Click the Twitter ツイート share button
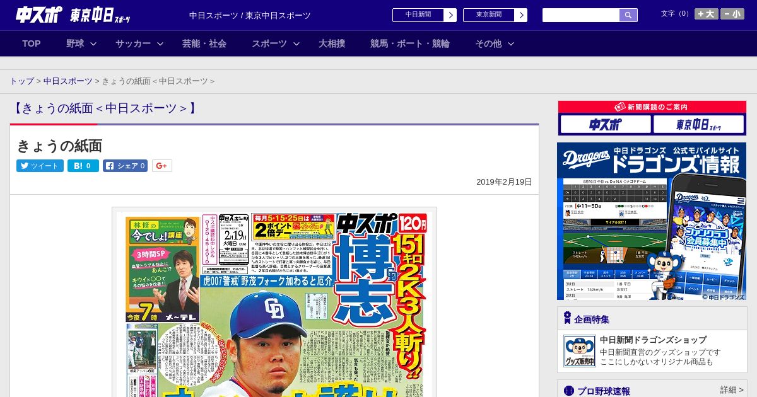This screenshot has height=397, width=757. point(40,166)
